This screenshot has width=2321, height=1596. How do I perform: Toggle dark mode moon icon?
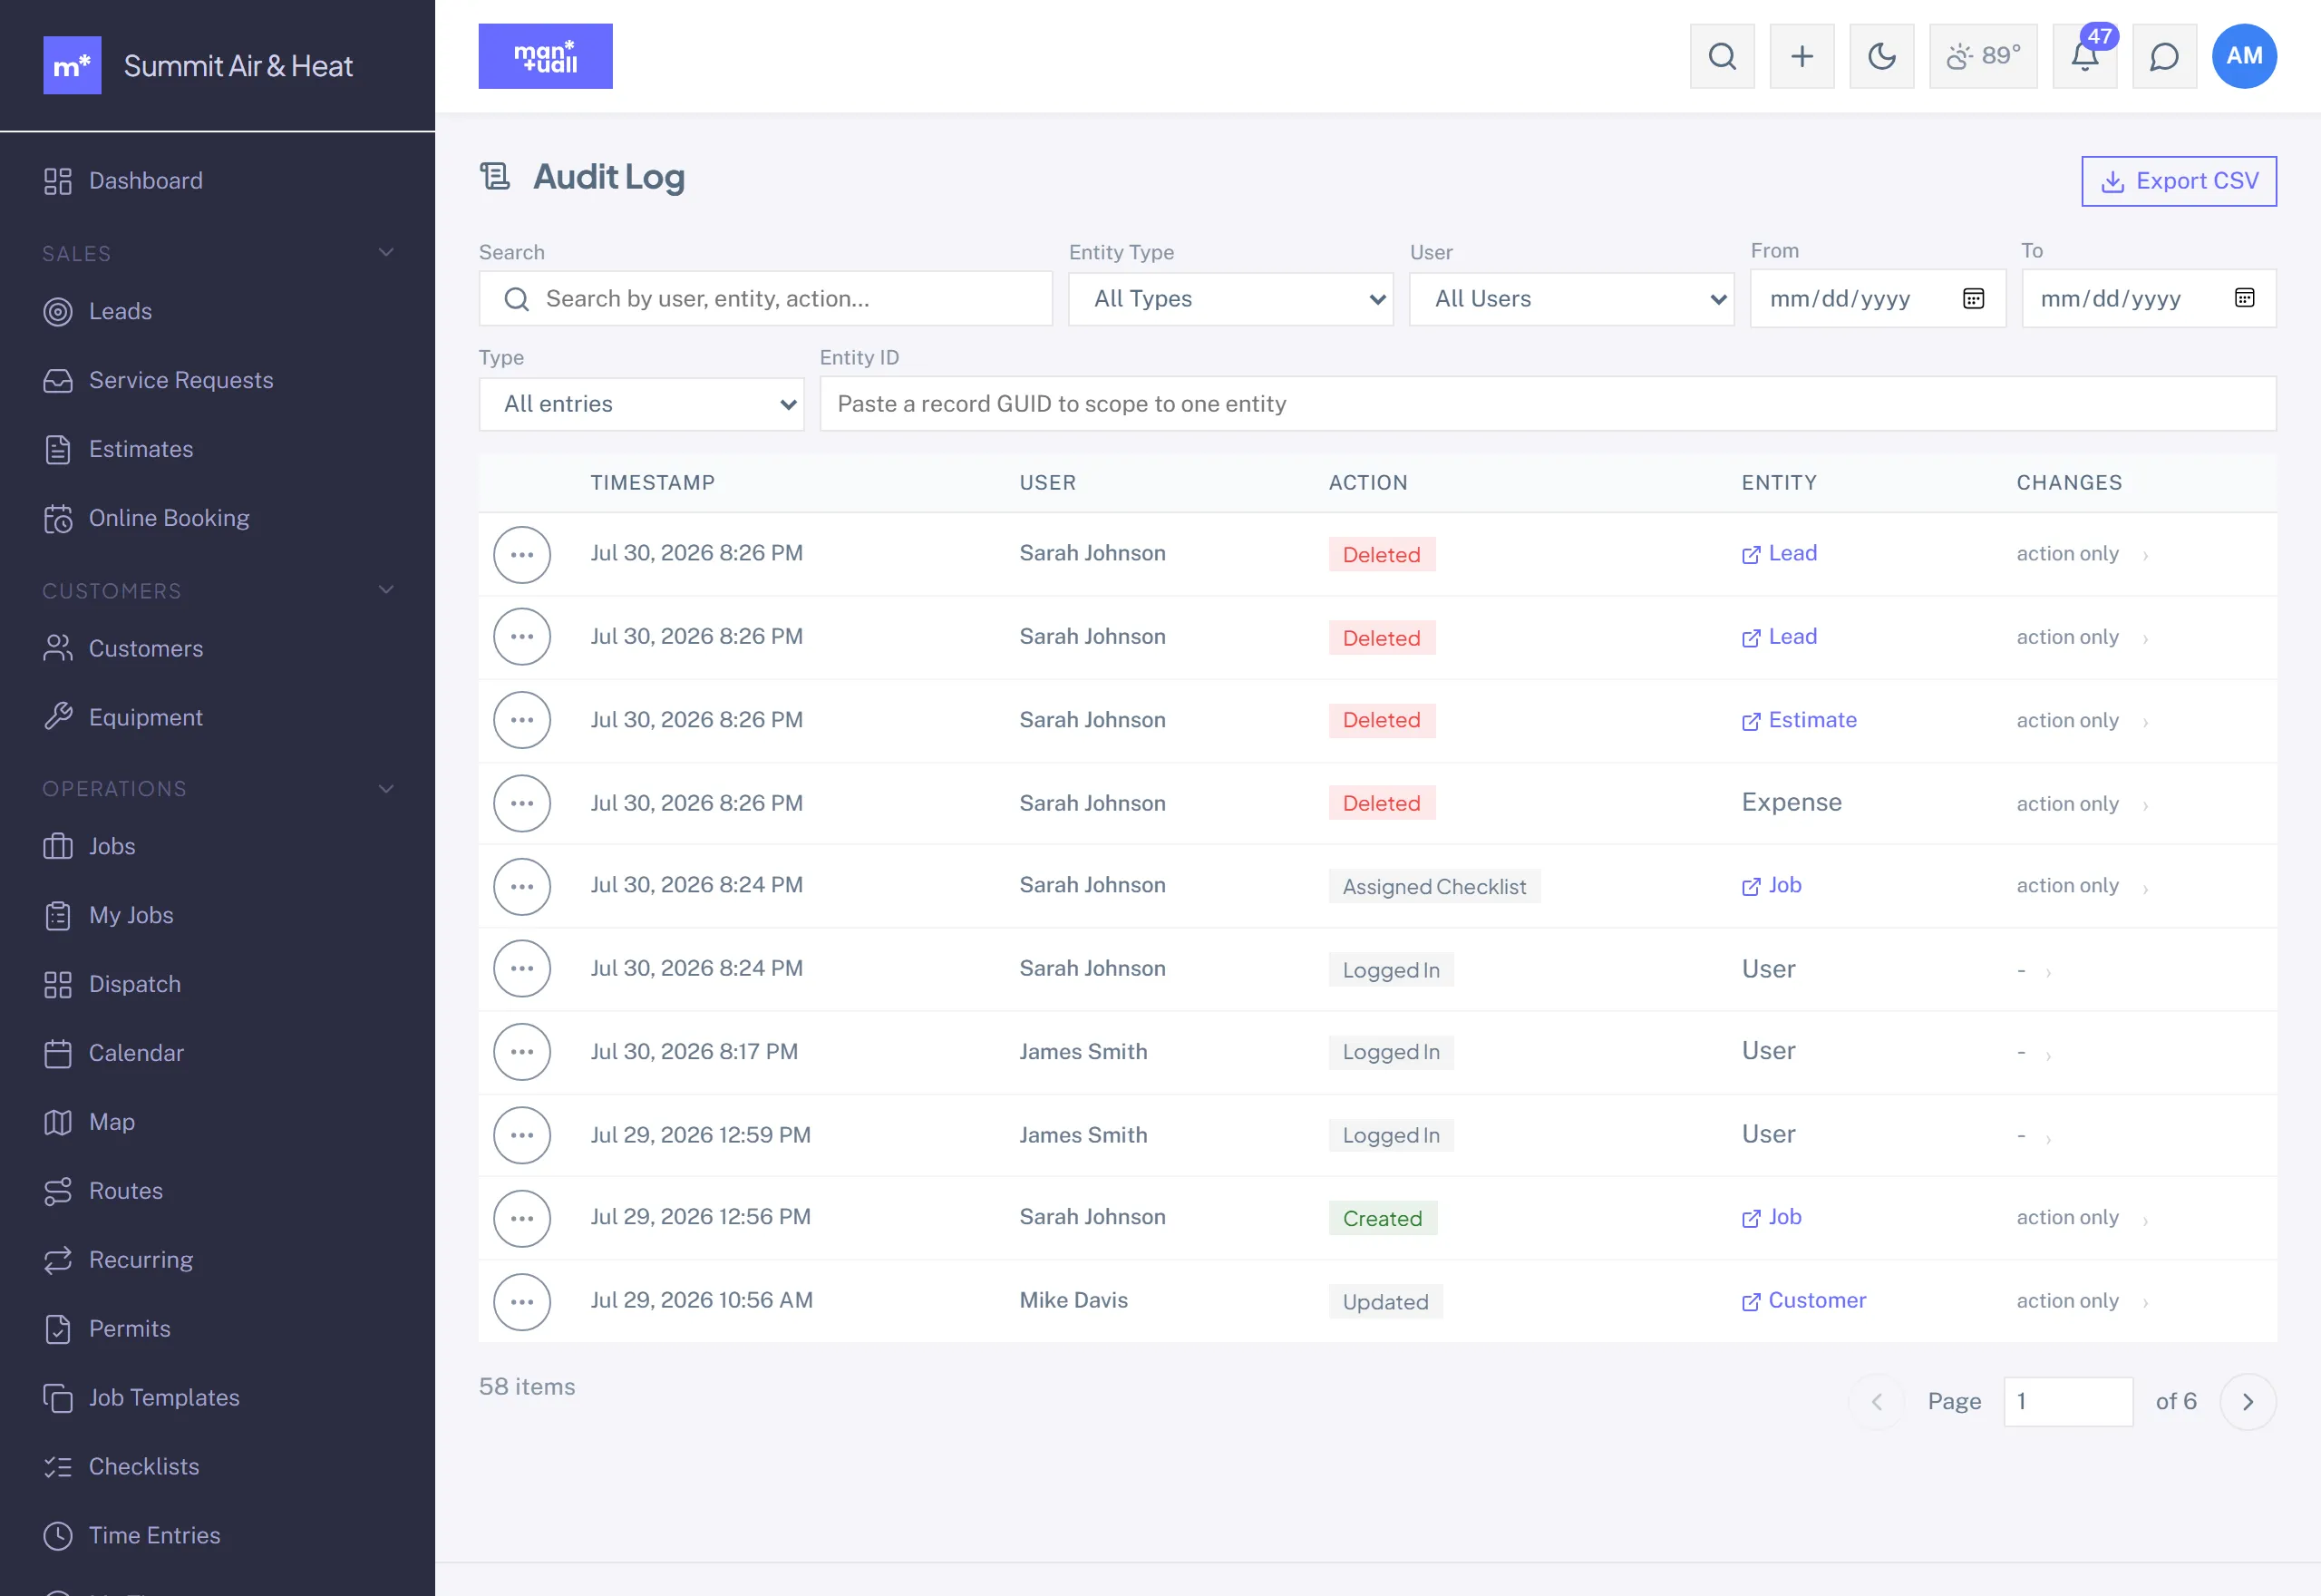coord(1881,56)
